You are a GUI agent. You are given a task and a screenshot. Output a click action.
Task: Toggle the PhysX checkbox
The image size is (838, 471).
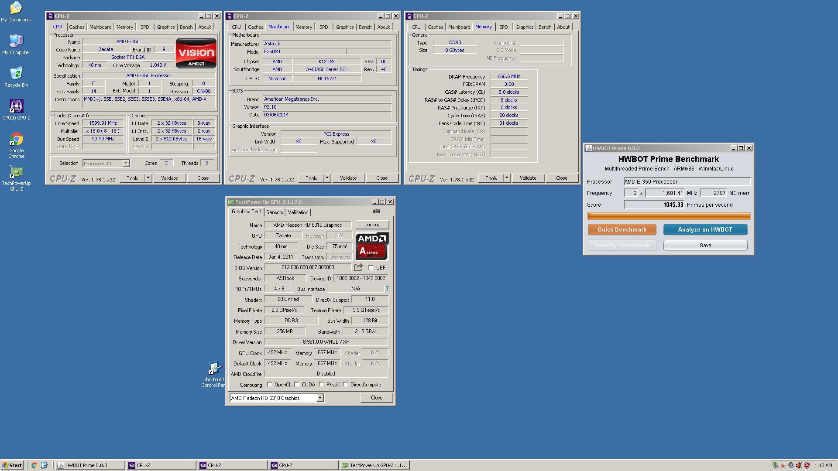pos(321,385)
